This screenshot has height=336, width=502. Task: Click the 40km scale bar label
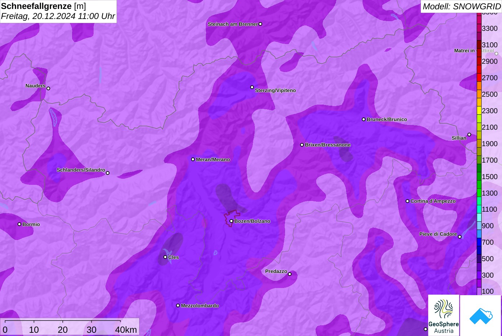click(126, 330)
